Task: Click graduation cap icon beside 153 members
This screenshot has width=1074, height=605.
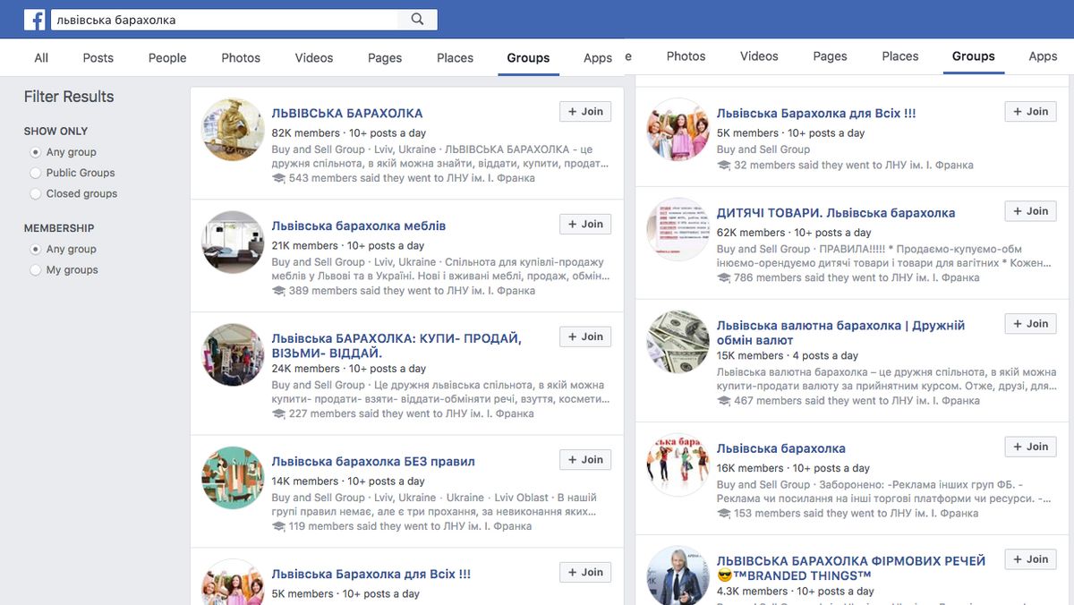Action: (723, 514)
